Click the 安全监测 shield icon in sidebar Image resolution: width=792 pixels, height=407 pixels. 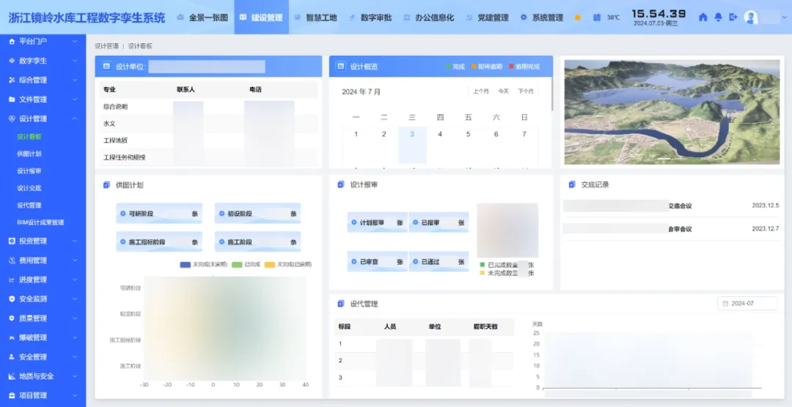click(x=12, y=299)
